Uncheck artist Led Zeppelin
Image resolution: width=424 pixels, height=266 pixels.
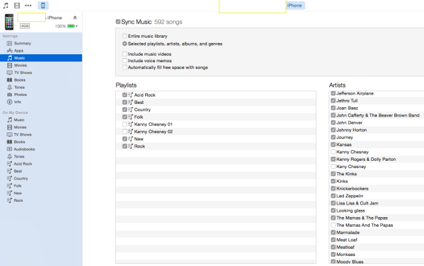(x=333, y=196)
